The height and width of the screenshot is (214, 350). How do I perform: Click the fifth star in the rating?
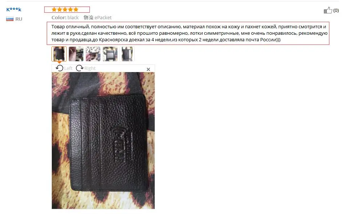(x=76, y=9)
